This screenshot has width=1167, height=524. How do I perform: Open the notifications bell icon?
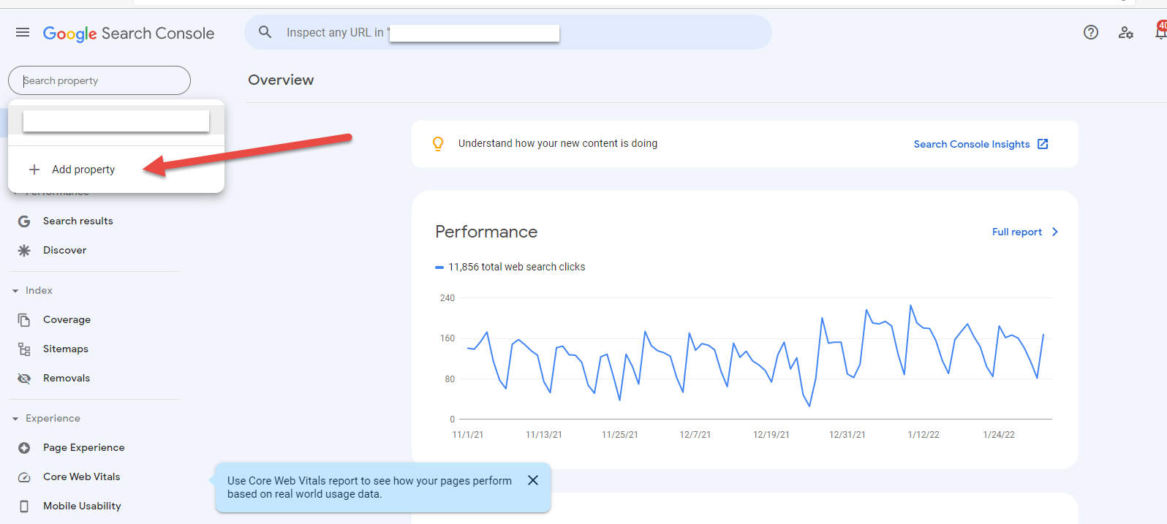tap(1160, 31)
